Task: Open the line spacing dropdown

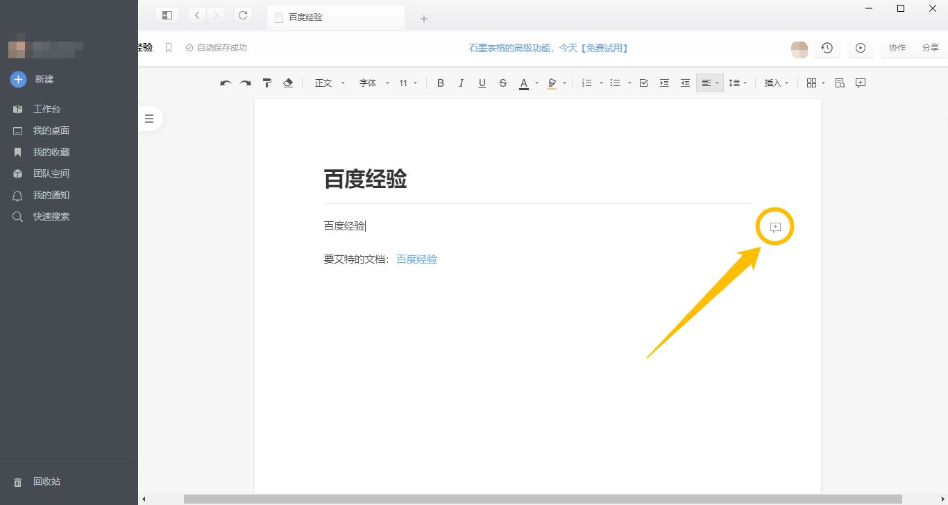Action: click(x=738, y=83)
